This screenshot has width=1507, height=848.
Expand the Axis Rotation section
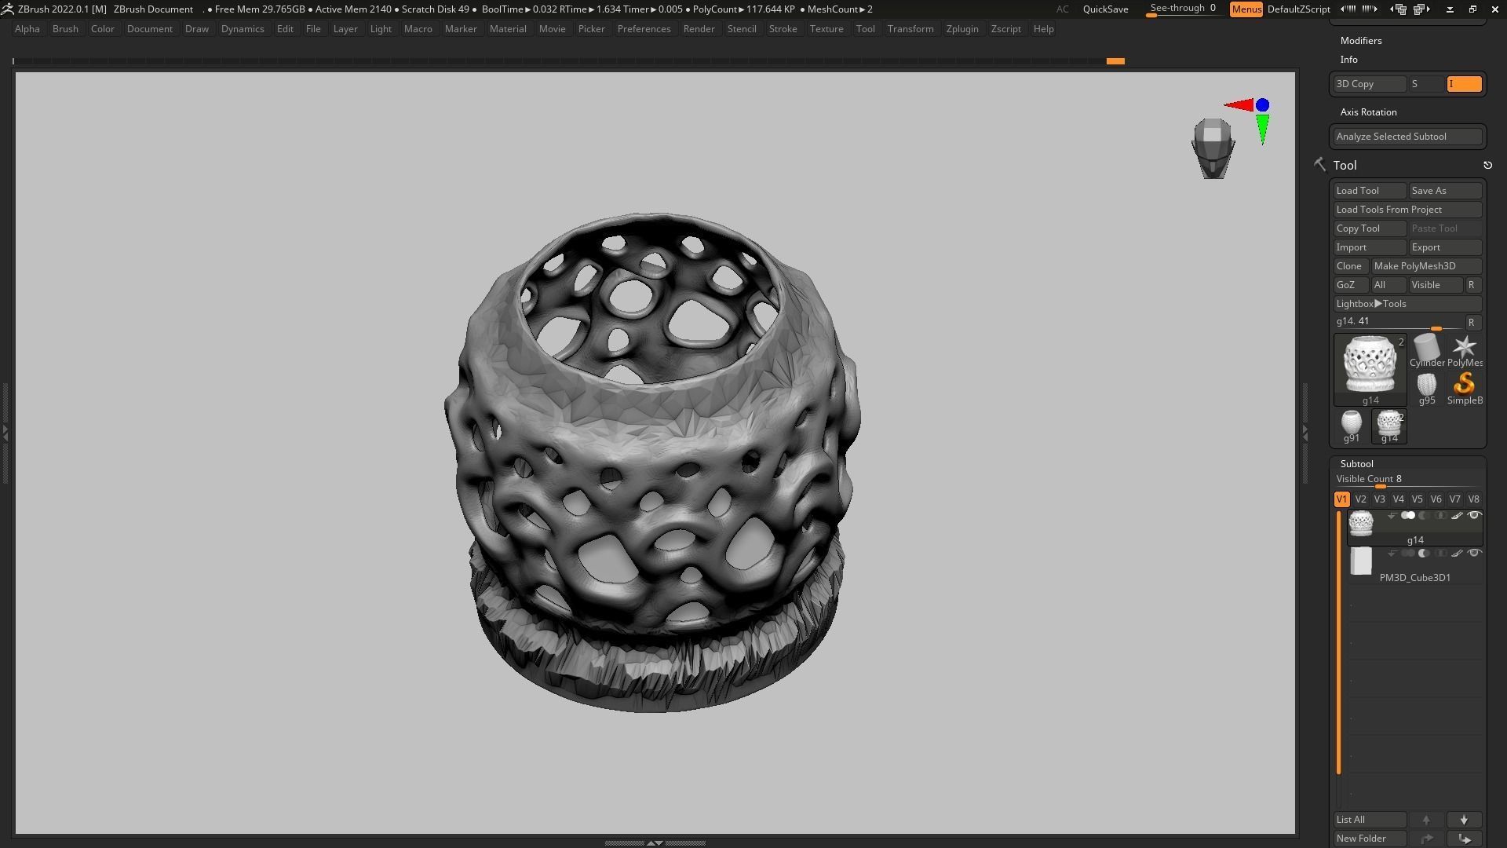point(1368,112)
